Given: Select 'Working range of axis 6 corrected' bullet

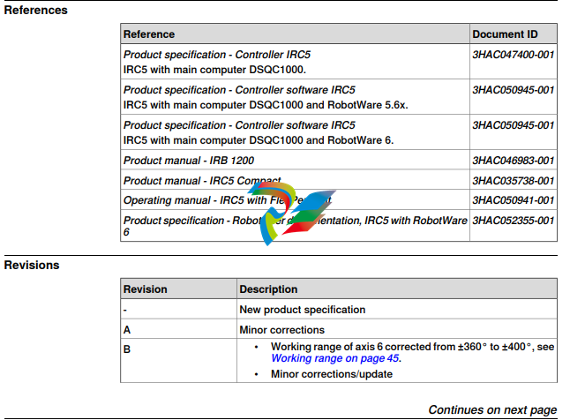Looking at the screenshot, I should pos(413,352).
